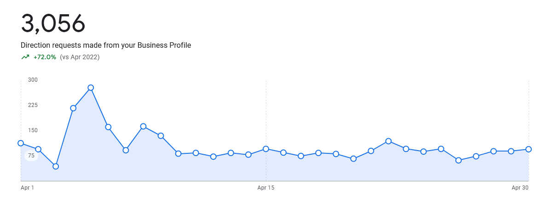Click the Apr 30 x-axis label
Image resolution: width=547 pixels, height=202 pixels.
tap(520, 188)
